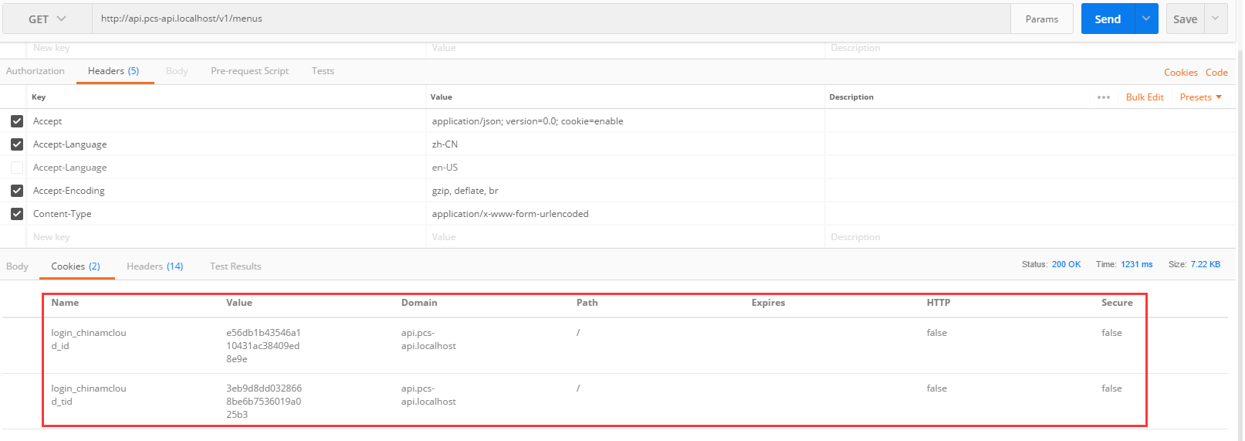The width and height of the screenshot is (1245, 441).
Task: Switch to the request Tests tab
Action: click(x=323, y=71)
